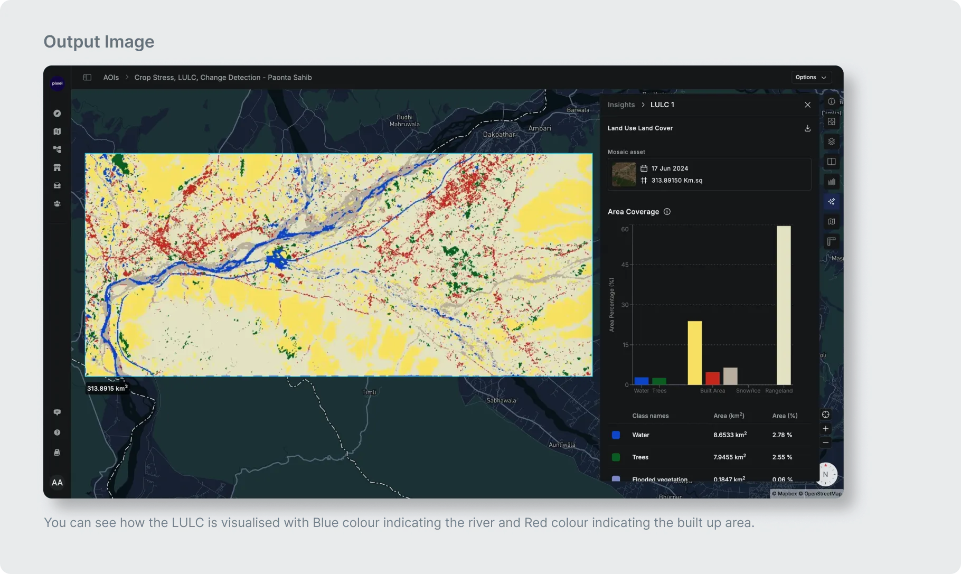The image size is (961, 574).
Task: Reset map orientation with the compass
Action: click(x=826, y=474)
